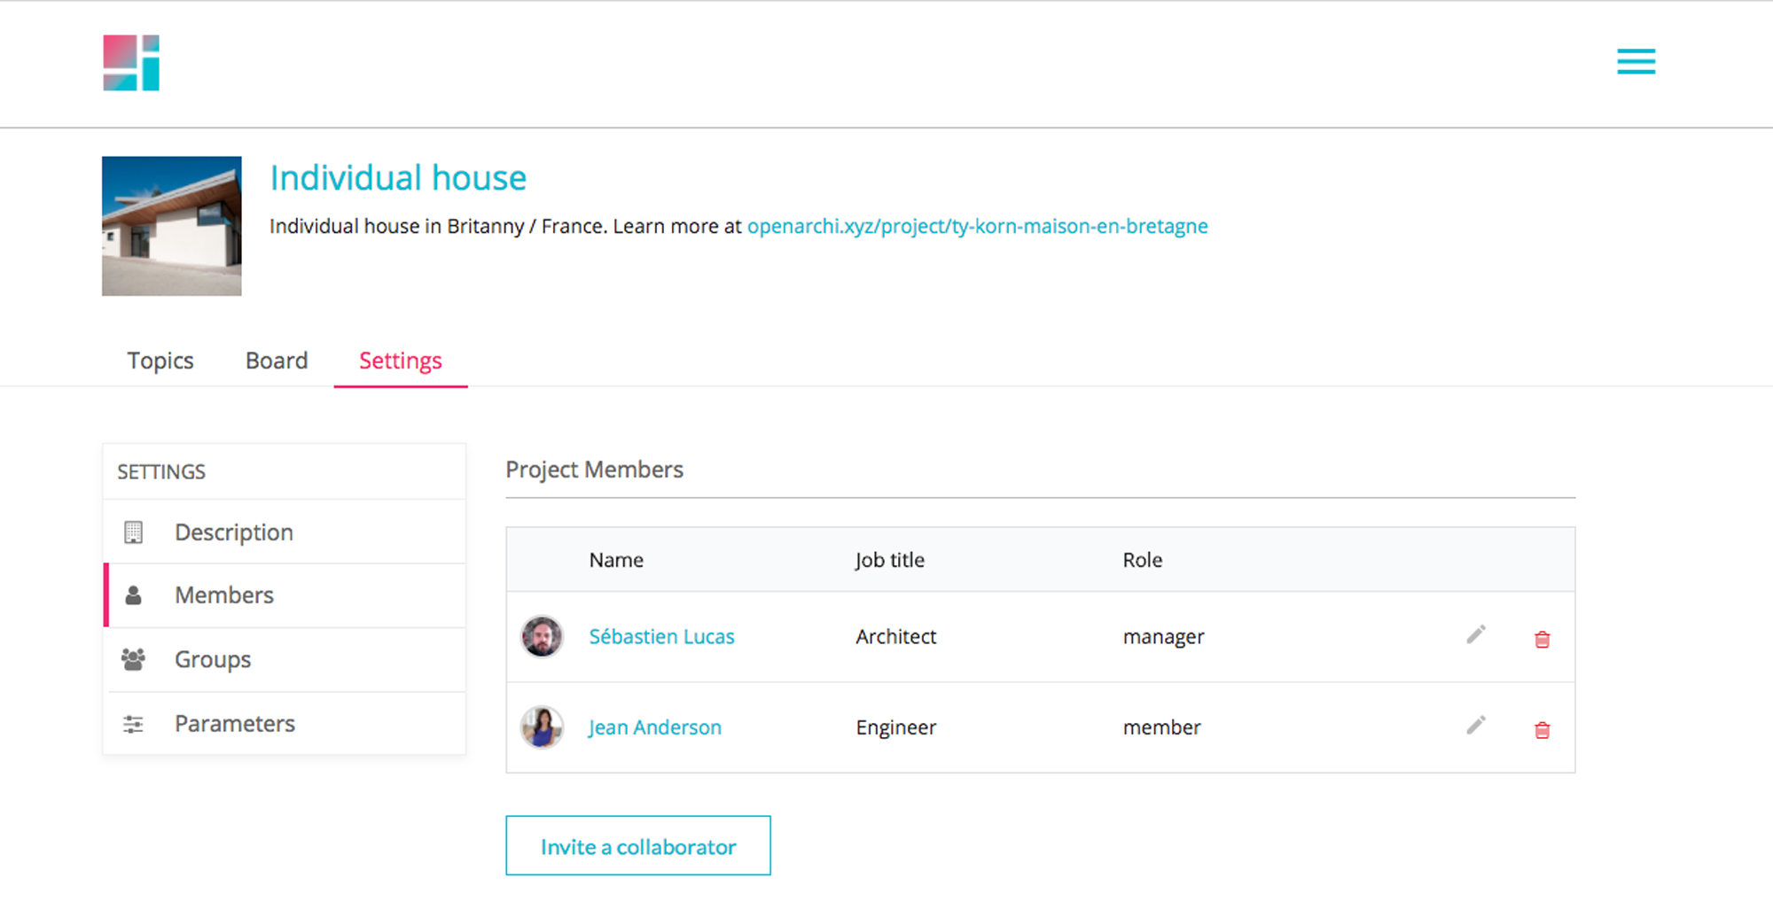
Task: Click Invite a collaborator button
Action: click(638, 846)
